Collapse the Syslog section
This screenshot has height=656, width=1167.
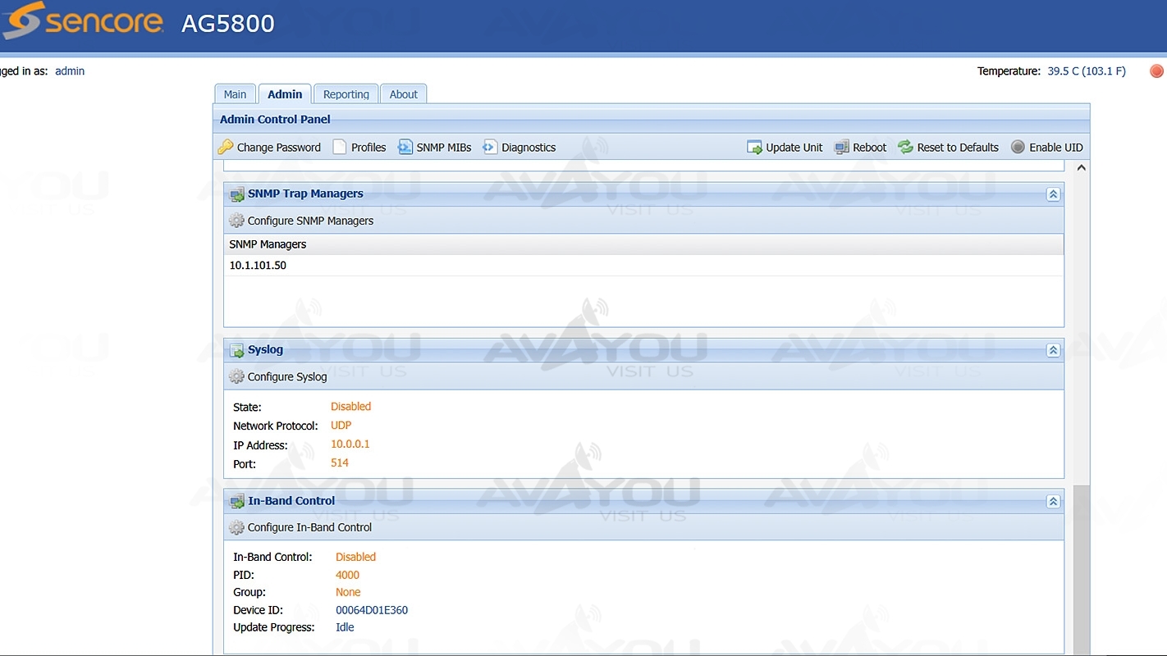click(1053, 350)
